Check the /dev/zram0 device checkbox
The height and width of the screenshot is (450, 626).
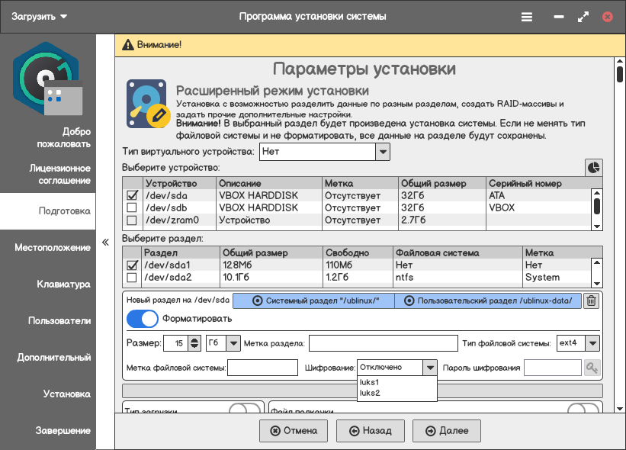click(x=131, y=220)
